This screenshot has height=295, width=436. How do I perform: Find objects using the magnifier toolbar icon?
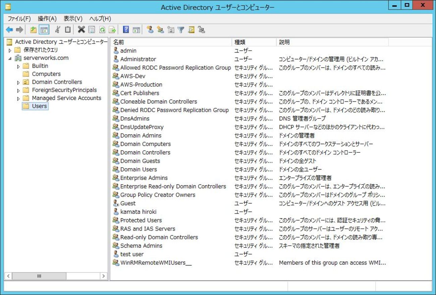(192, 30)
